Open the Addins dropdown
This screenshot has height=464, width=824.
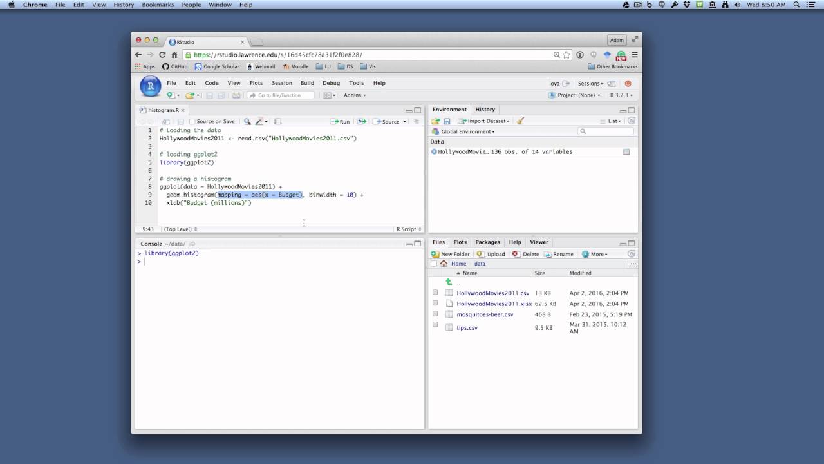[355, 95]
